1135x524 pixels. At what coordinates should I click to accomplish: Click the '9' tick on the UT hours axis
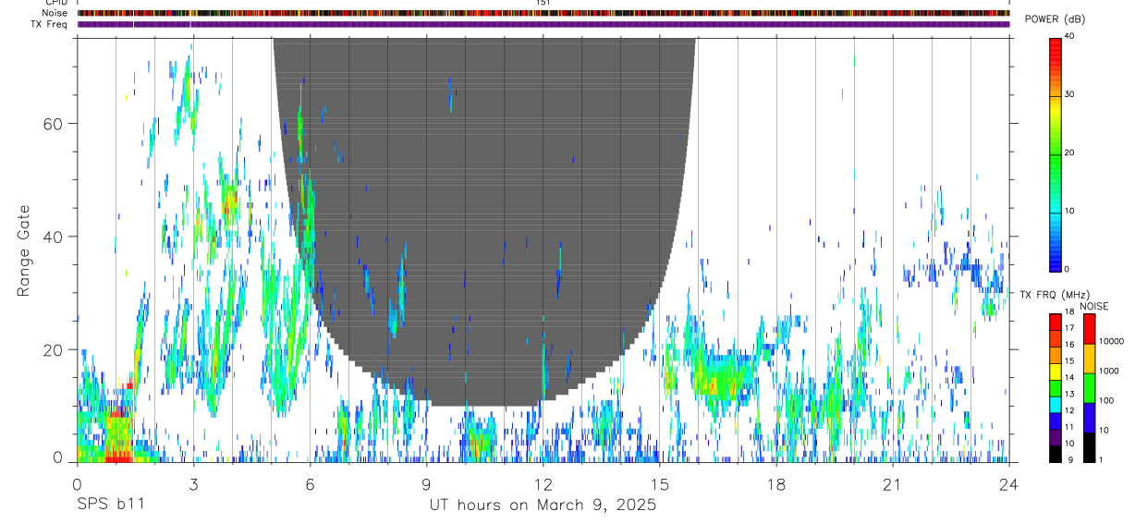[426, 484]
